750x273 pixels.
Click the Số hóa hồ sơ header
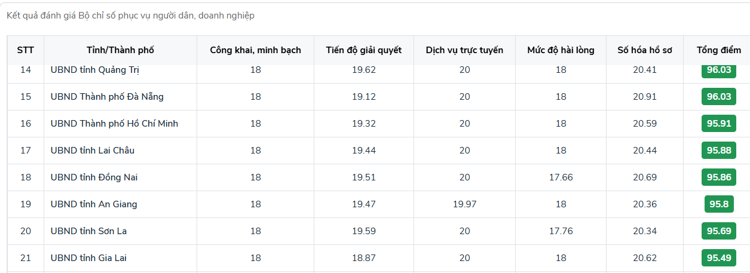tap(645, 50)
